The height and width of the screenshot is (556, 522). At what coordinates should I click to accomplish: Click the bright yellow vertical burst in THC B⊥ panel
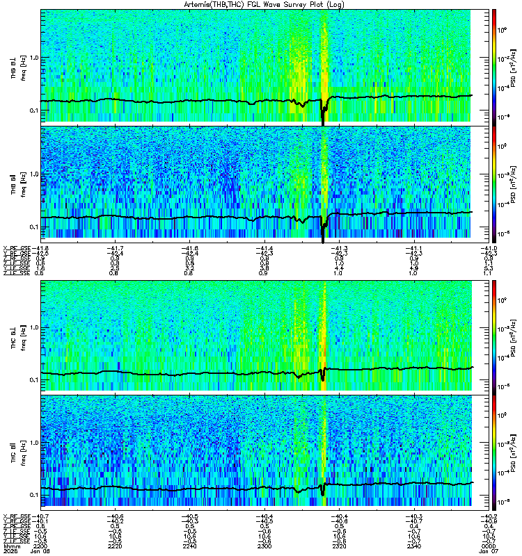pyautogui.click(x=323, y=336)
